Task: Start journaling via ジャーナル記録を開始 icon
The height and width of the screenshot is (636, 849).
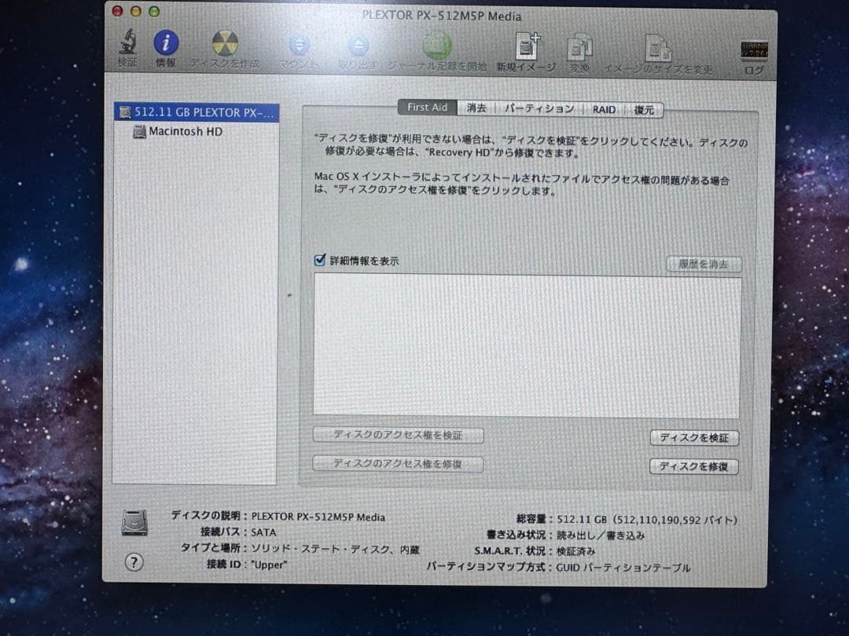Action: pos(436,47)
